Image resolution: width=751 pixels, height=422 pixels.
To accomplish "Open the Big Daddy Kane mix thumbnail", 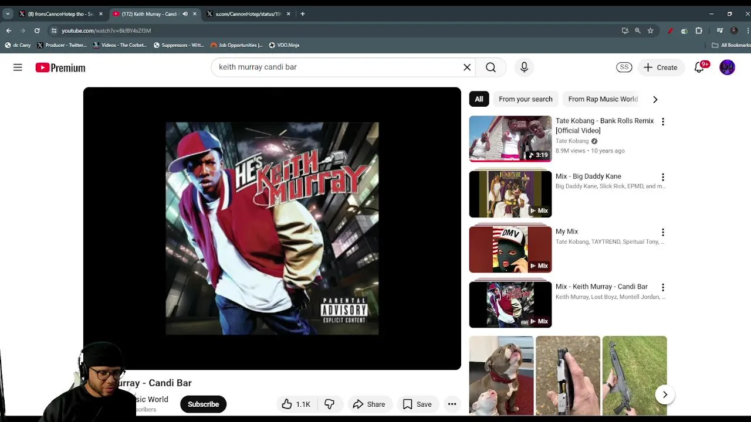I will (510, 194).
